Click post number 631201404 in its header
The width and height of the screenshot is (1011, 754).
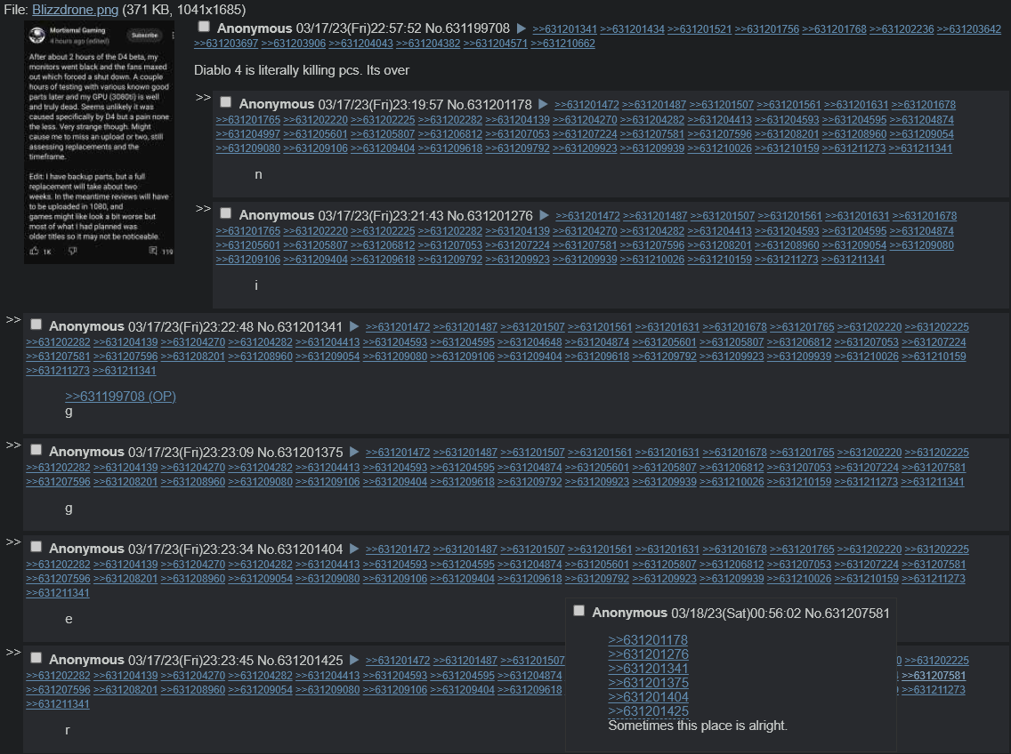pyautogui.click(x=309, y=549)
